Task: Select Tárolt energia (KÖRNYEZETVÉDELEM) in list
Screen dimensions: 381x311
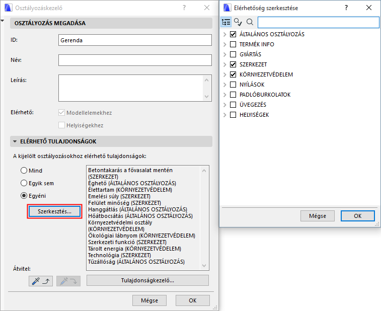Action: 134,249
